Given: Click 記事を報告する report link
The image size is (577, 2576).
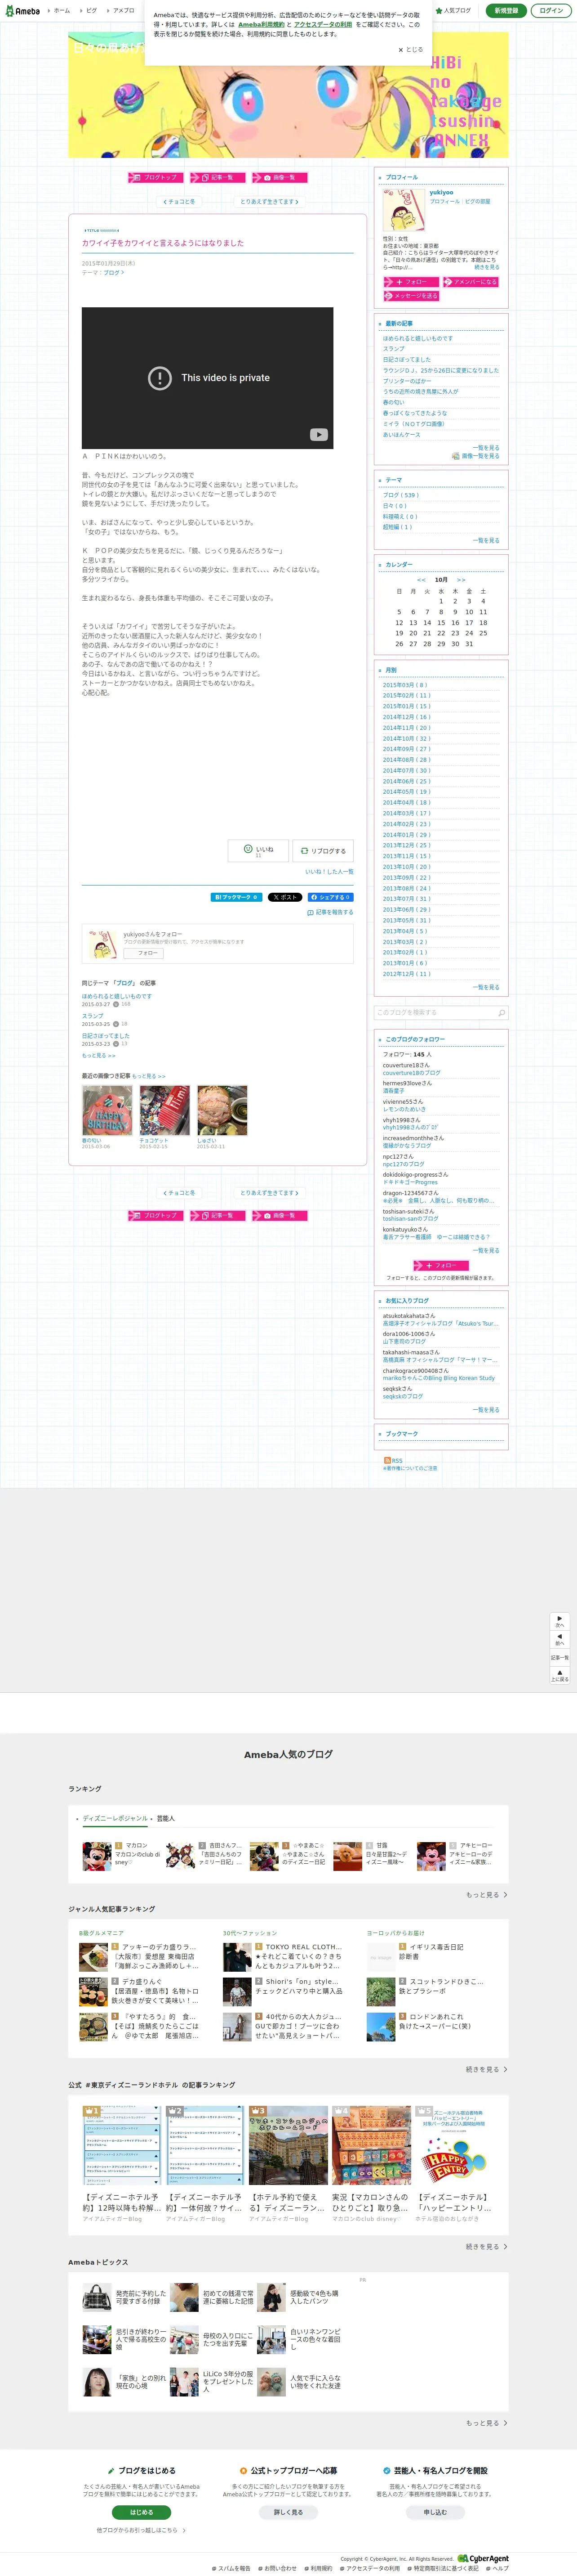Looking at the screenshot, I should pyautogui.click(x=330, y=912).
